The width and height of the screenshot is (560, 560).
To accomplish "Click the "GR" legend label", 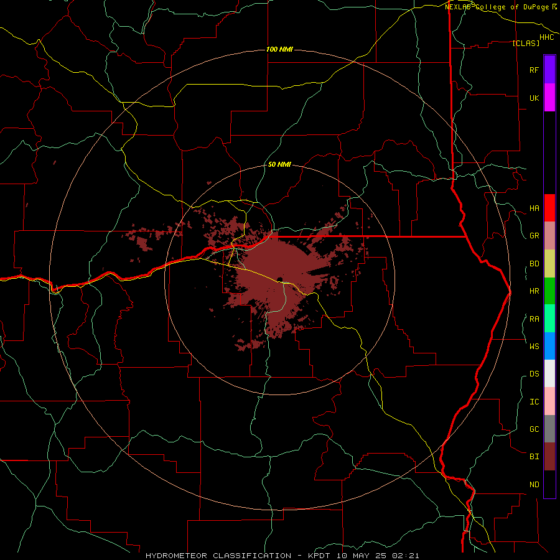I will pos(534,236).
